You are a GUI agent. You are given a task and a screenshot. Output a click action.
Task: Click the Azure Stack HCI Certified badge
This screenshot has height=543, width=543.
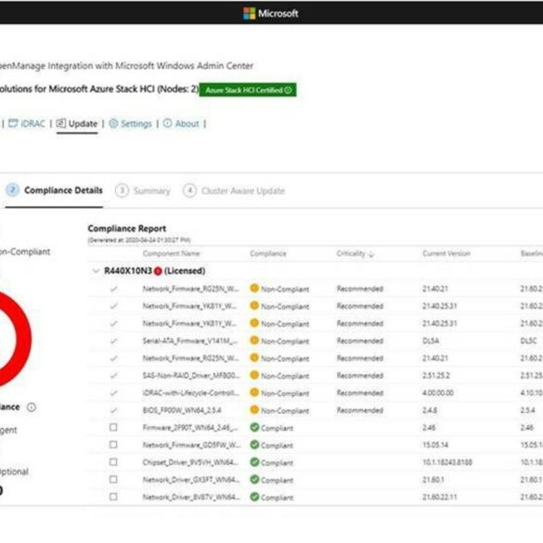pos(248,90)
